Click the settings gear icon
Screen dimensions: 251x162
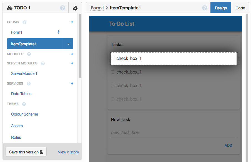tap(75, 8)
